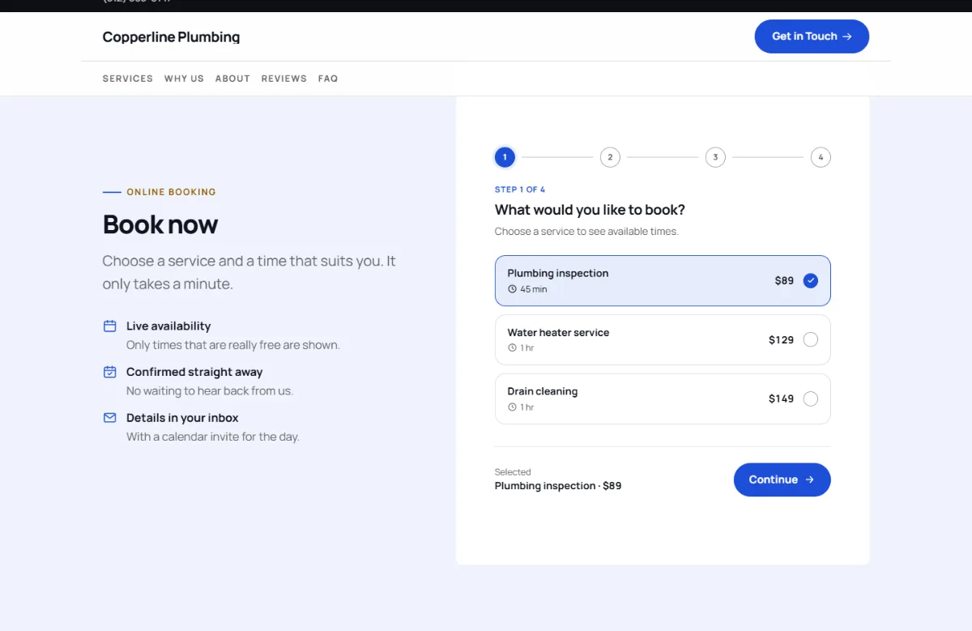Click the envelope icon beside Details in your inbox

coord(110,418)
